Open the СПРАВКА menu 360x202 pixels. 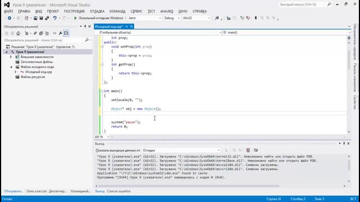click(200, 11)
